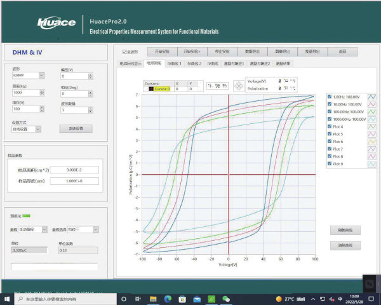Screen dimensions: 381x305
Task: Open WeChat from the taskbar
Action: (x=226, y=298)
